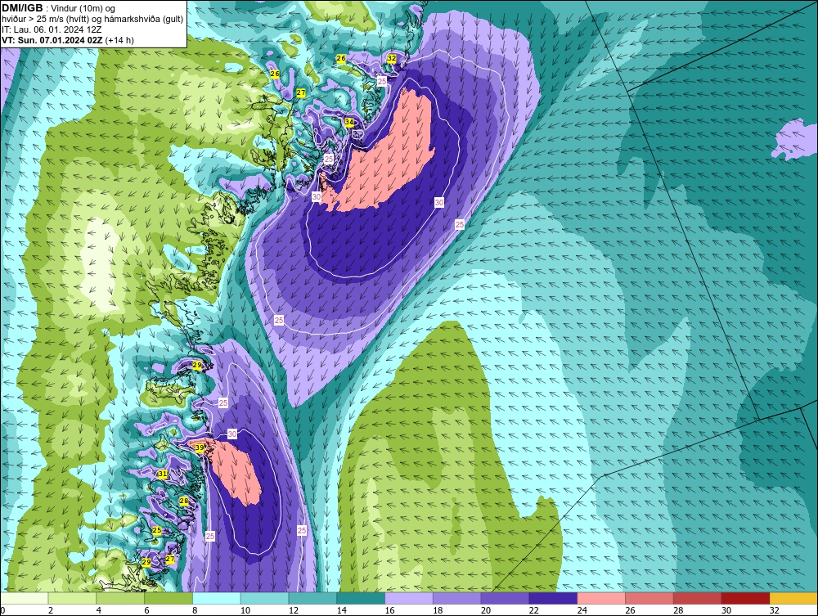
Task: Click the 0–2 m/s palest legend swatch
Action: (24, 598)
